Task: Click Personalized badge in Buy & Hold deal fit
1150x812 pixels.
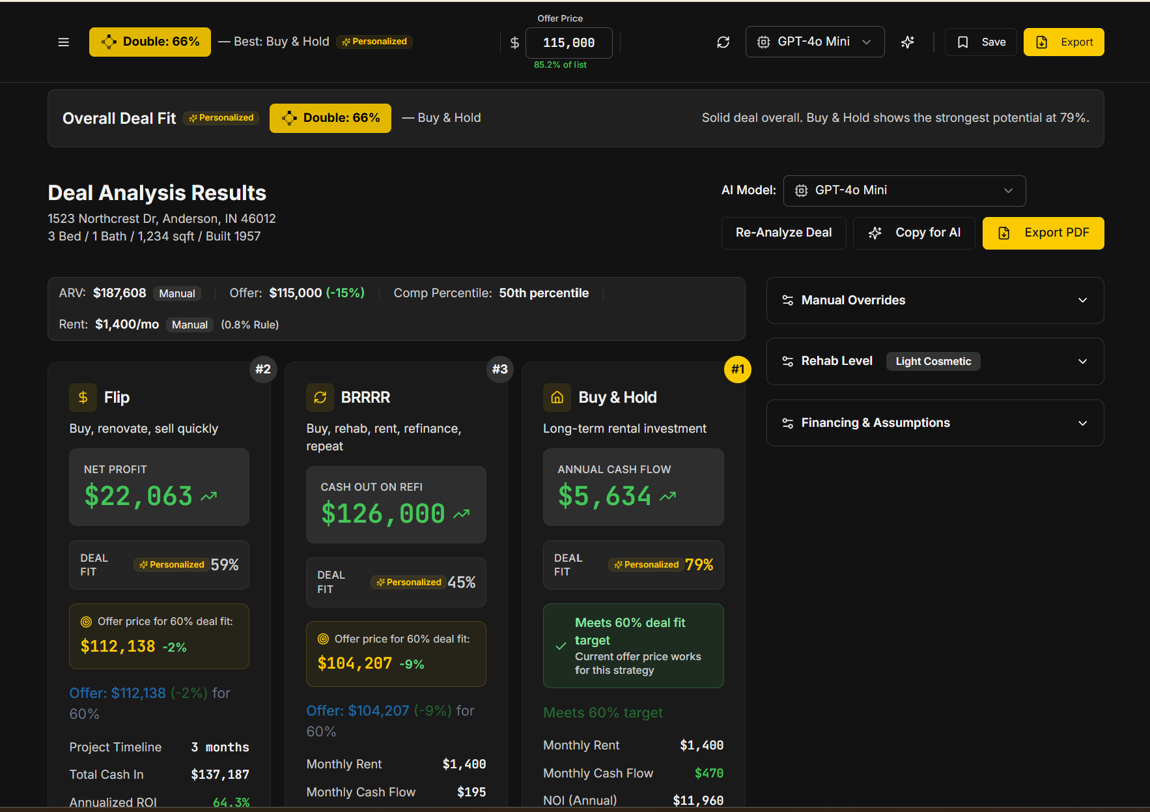Action: [x=647, y=565]
